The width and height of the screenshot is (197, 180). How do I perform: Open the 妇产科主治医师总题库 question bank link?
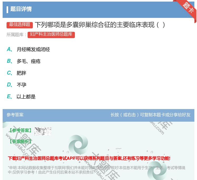pyautogui.click(x=51, y=35)
